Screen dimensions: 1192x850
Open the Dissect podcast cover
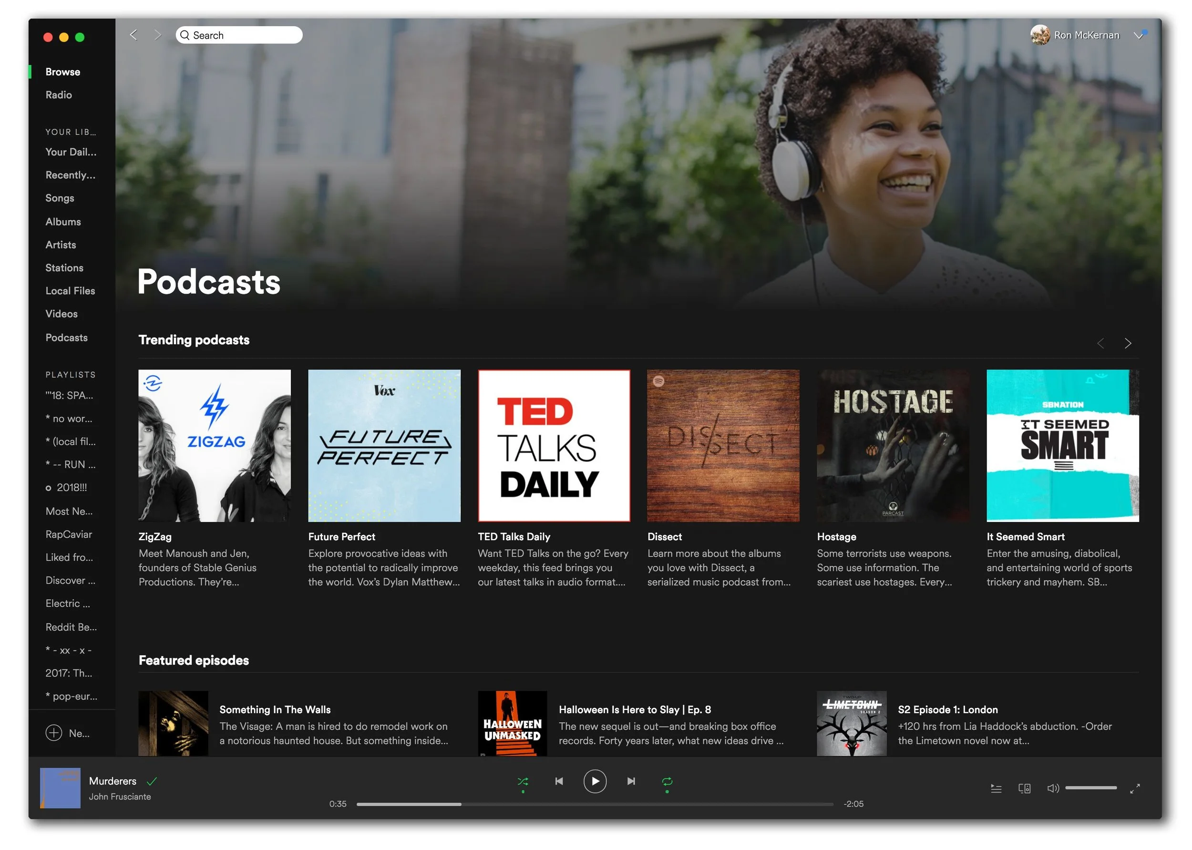click(723, 446)
